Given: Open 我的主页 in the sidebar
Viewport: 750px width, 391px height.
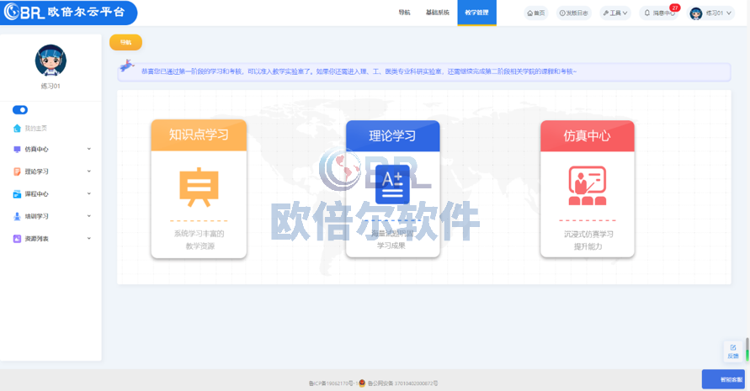Looking at the screenshot, I should click(x=36, y=128).
